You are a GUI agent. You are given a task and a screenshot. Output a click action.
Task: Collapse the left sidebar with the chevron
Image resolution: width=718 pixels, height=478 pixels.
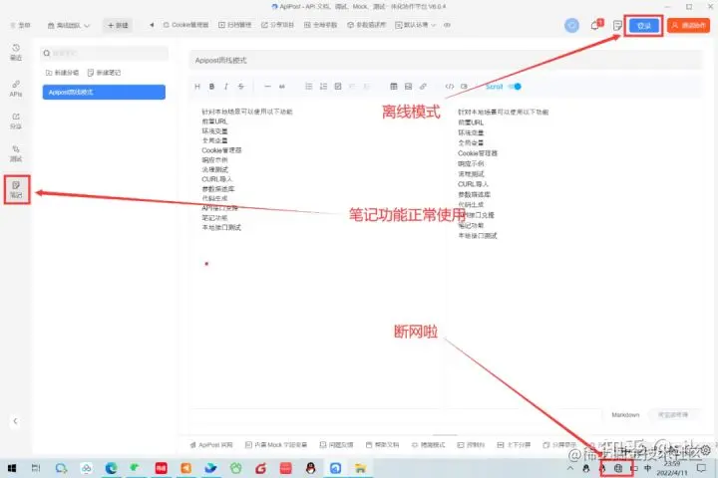[x=15, y=421]
